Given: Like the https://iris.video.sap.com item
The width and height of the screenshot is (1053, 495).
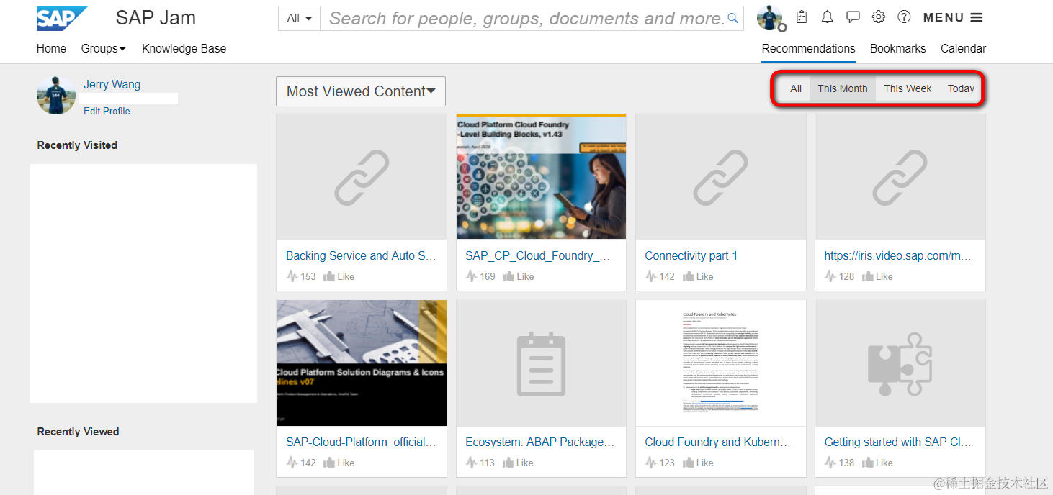Looking at the screenshot, I should coord(877,276).
